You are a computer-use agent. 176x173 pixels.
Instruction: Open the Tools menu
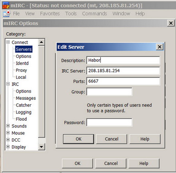pos(71,14)
